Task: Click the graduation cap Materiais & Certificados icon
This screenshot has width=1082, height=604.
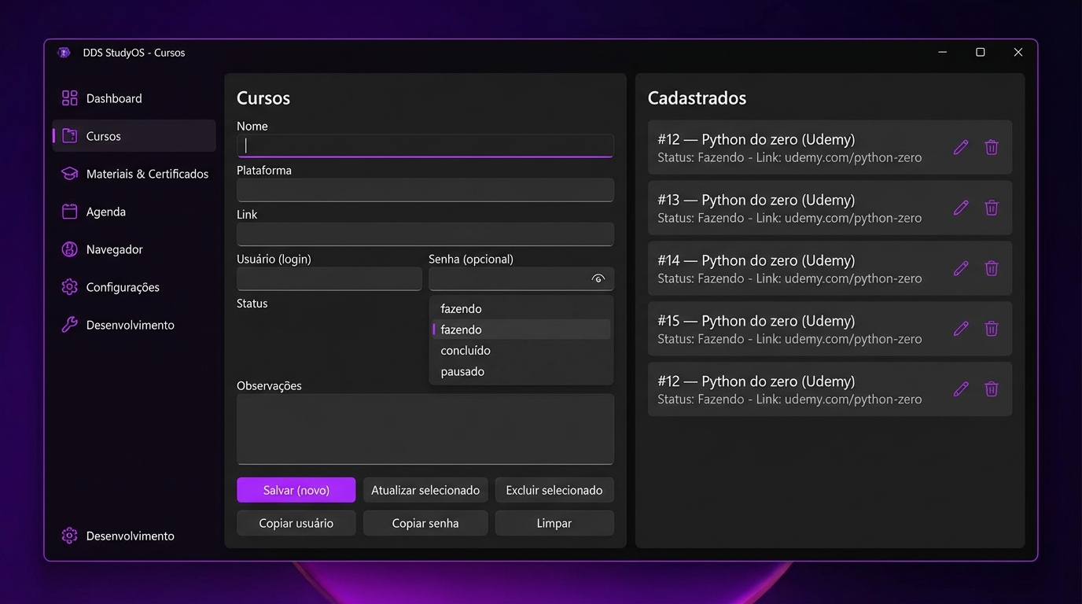Action: 70,174
